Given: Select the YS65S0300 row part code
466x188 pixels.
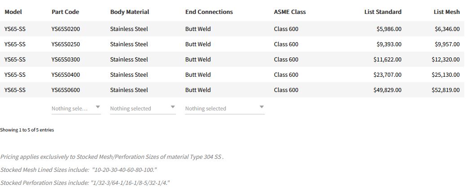Looking at the screenshot, I should [x=66, y=60].
